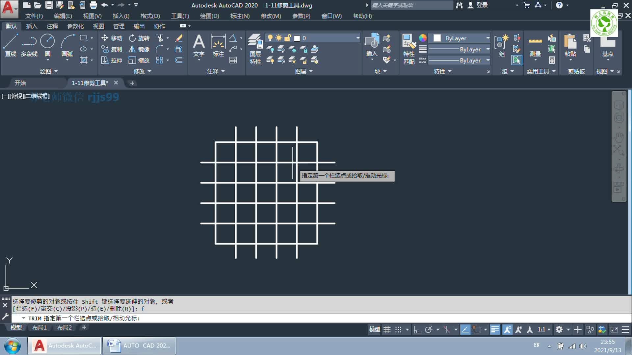Toggle Ortho mode in status bar
The width and height of the screenshot is (632, 355).
[417, 329]
